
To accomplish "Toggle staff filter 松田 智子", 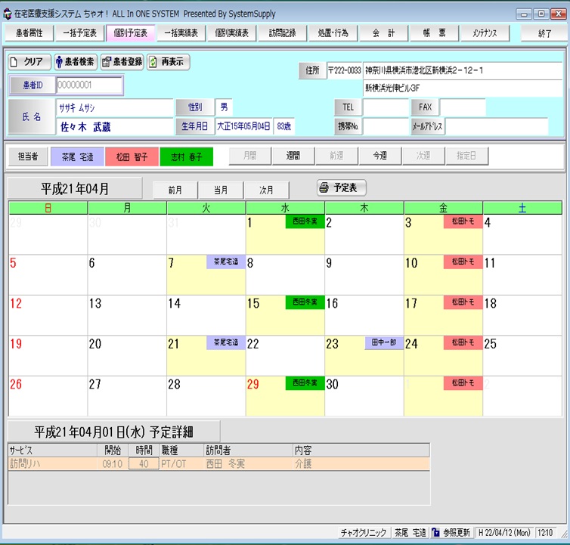I will [x=132, y=156].
